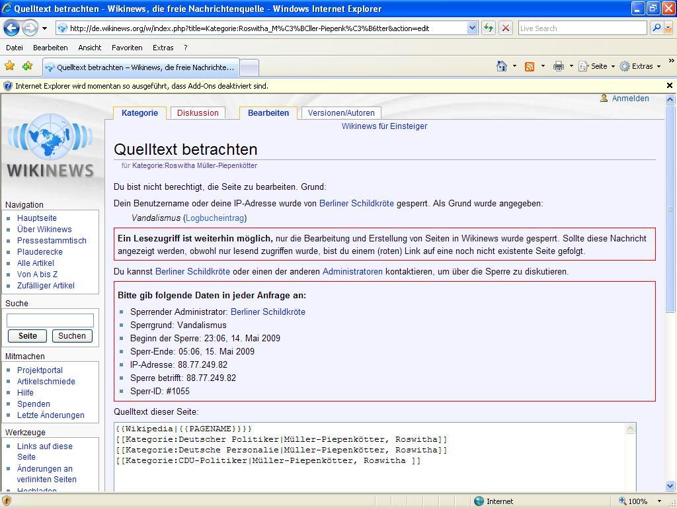Open the Pressestammtisch sidebar link

click(52, 241)
